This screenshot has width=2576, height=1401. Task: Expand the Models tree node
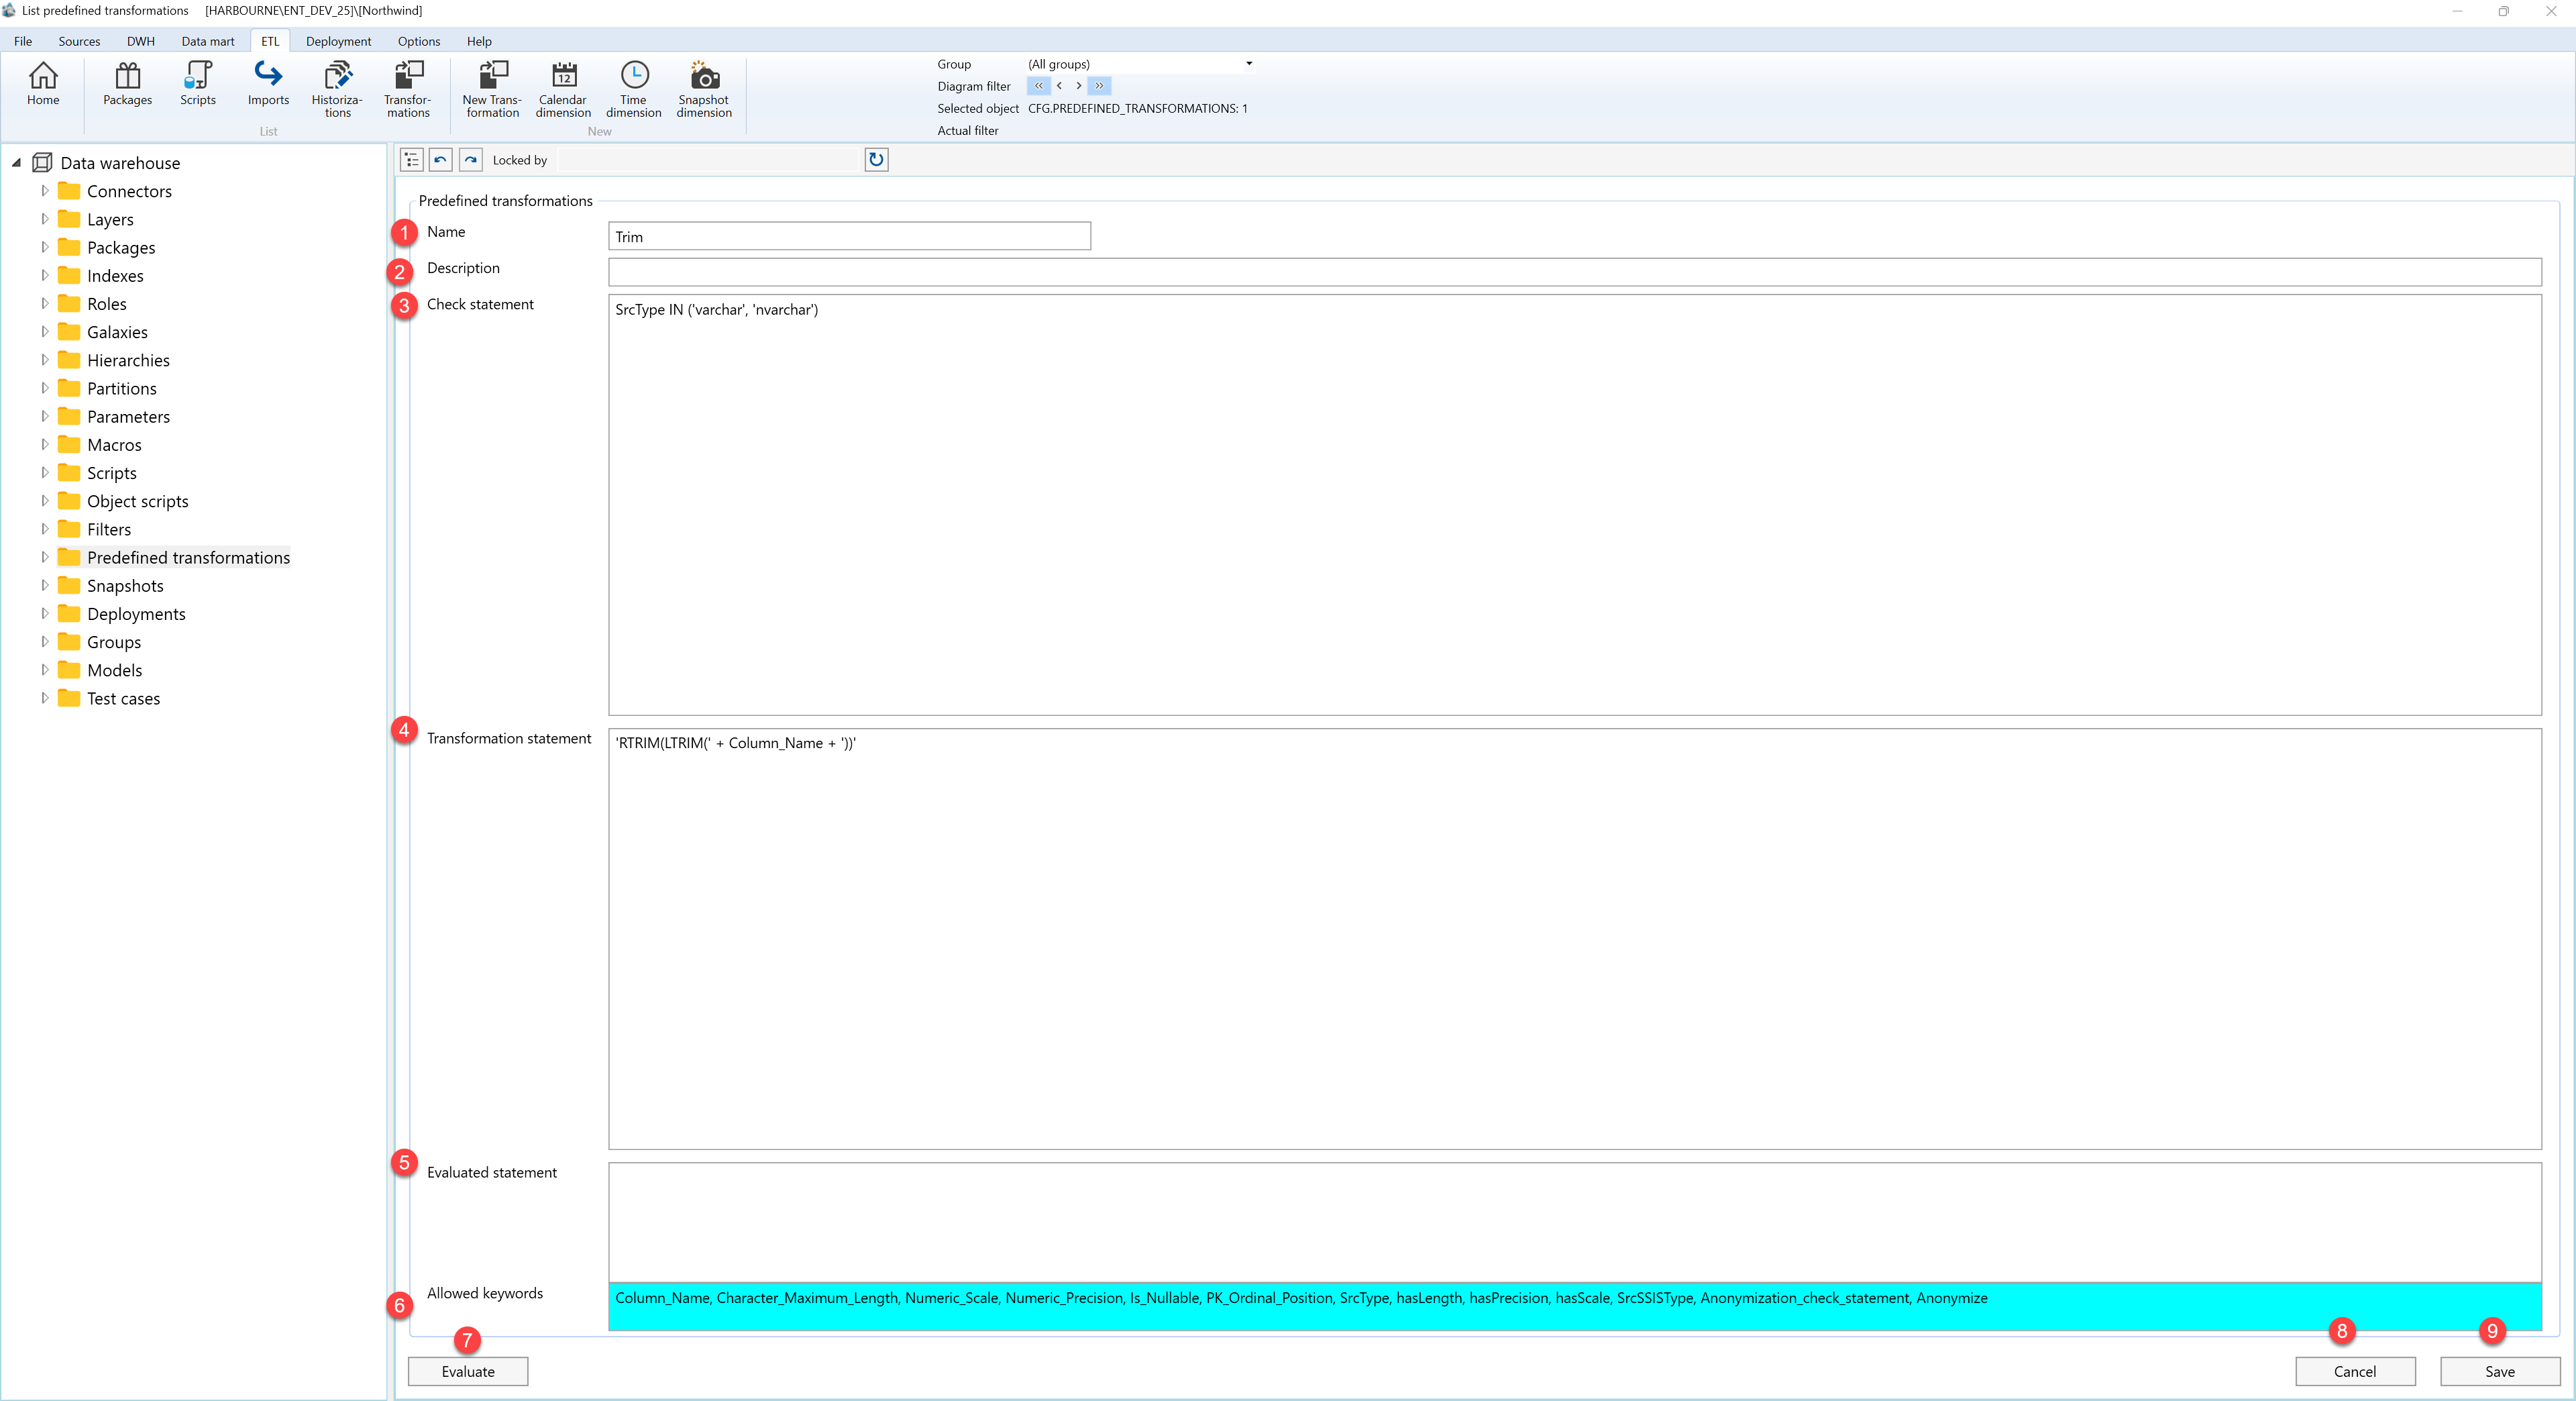(x=44, y=670)
